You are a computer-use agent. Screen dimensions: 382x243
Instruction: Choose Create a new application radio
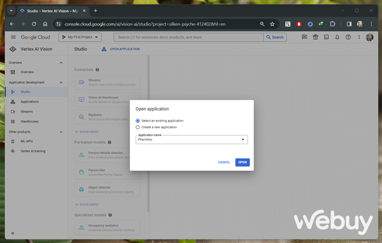click(x=138, y=127)
